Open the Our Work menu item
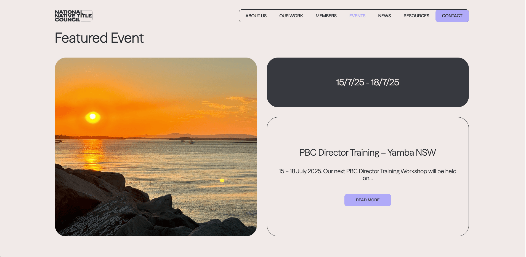The height and width of the screenshot is (257, 526). click(291, 16)
